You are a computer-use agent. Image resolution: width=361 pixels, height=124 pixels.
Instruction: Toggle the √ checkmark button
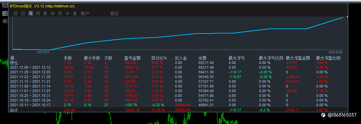click(x=5, y=21)
